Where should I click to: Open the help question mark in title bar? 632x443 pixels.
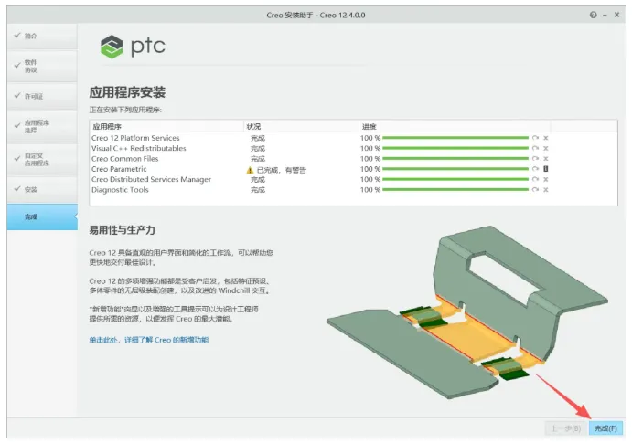593,15
